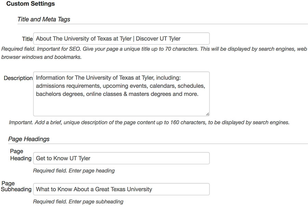
Task: Click the Custom Settings heading
Action: [31, 4]
